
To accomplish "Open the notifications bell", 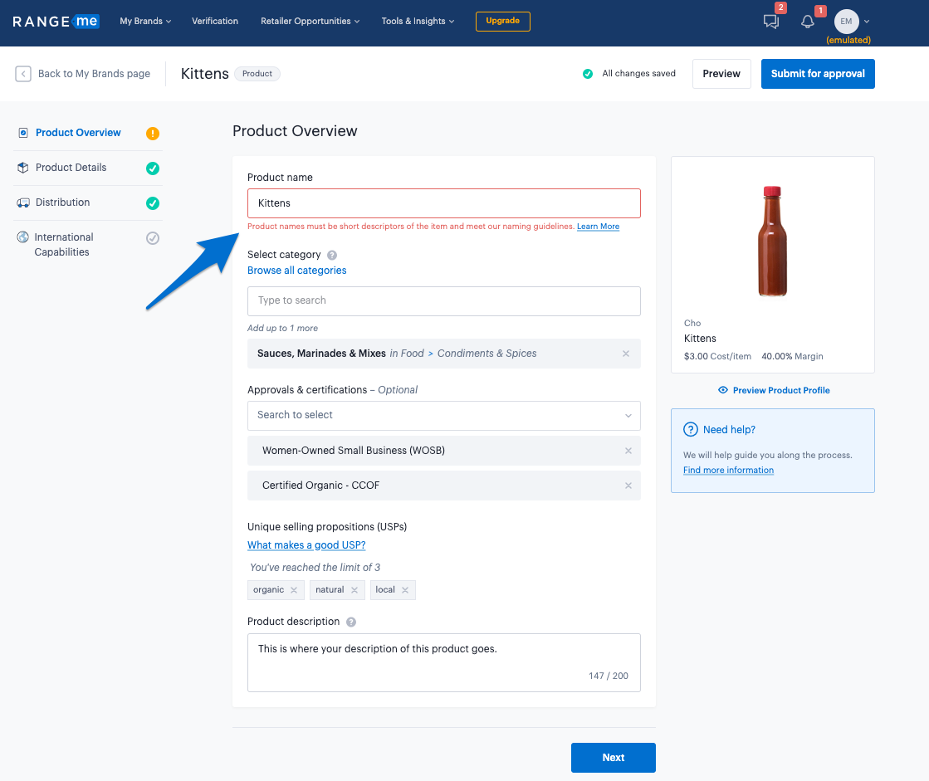I will (x=807, y=22).
